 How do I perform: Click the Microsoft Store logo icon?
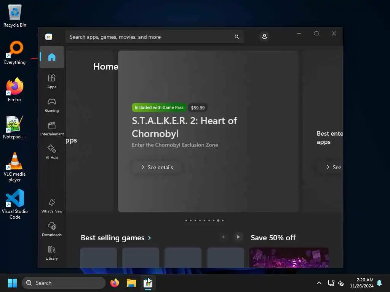point(48,37)
